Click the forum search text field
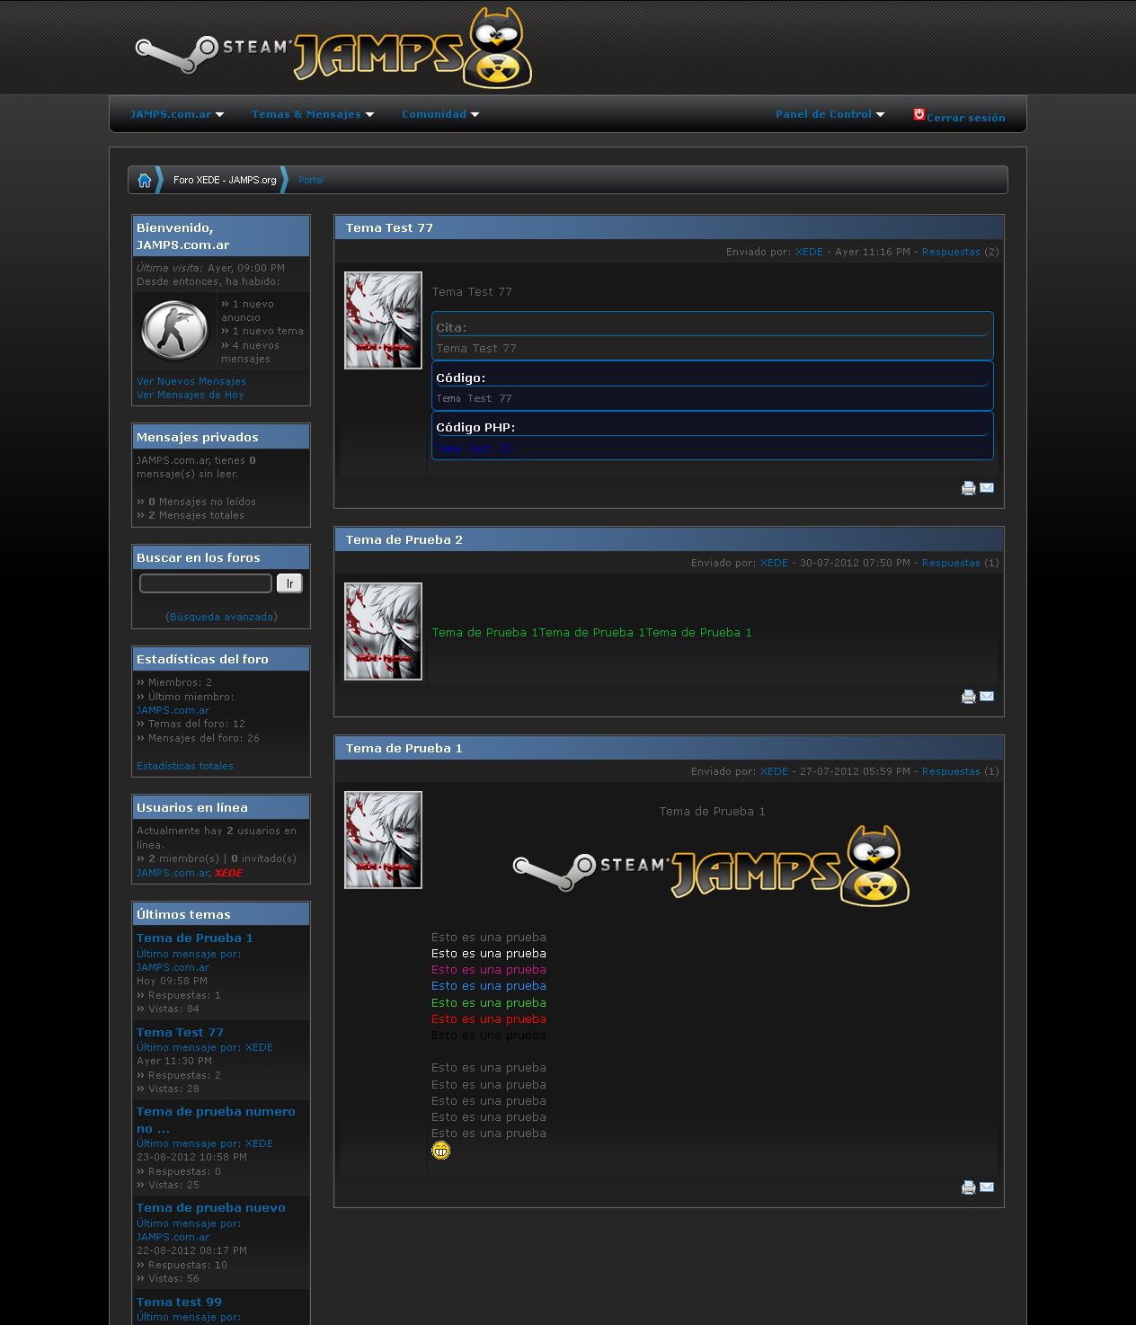 (206, 583)
